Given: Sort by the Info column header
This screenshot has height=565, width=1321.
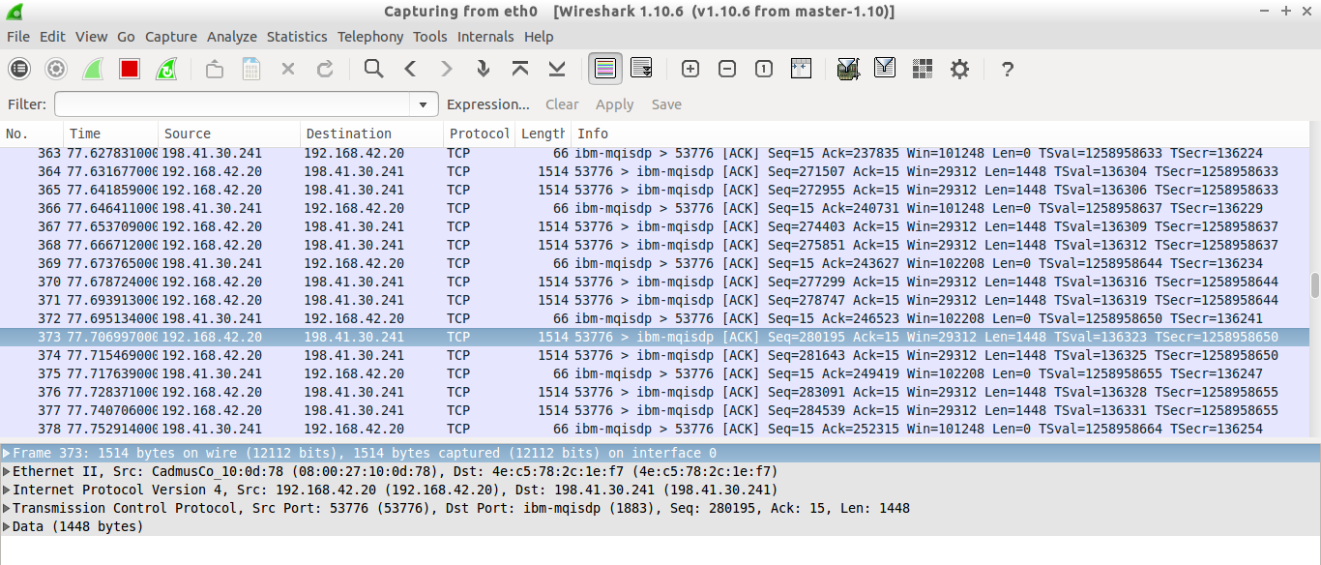Looking at the screenshot, I should click(x=938, y=134).
